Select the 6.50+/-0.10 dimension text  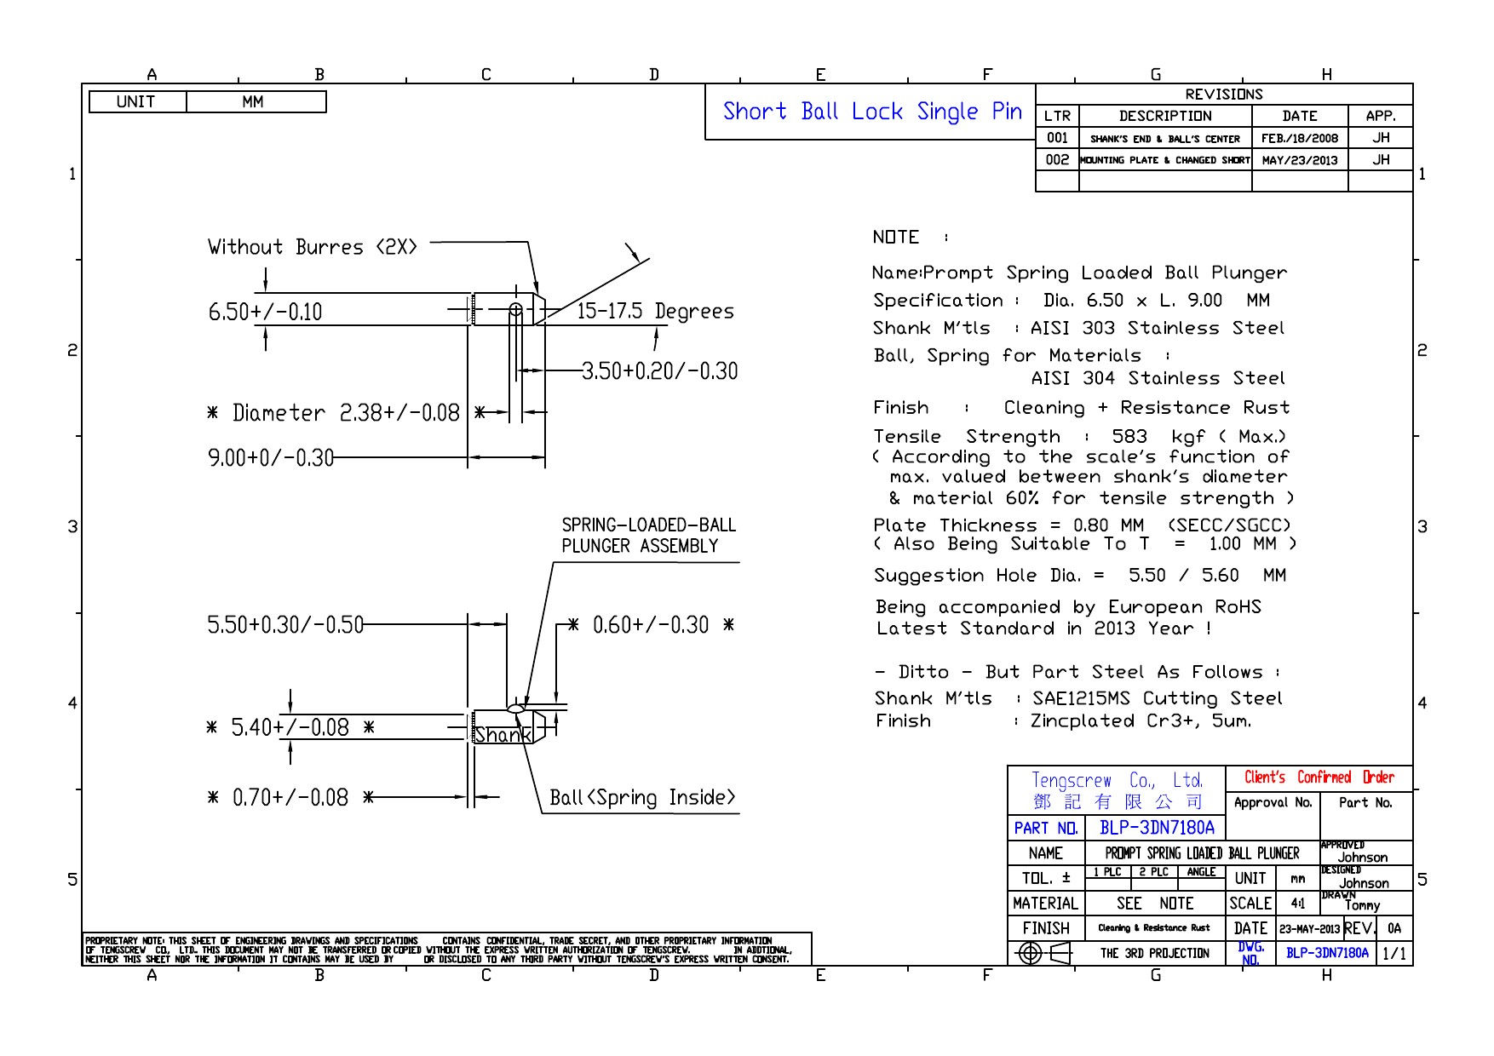[265, 312]
